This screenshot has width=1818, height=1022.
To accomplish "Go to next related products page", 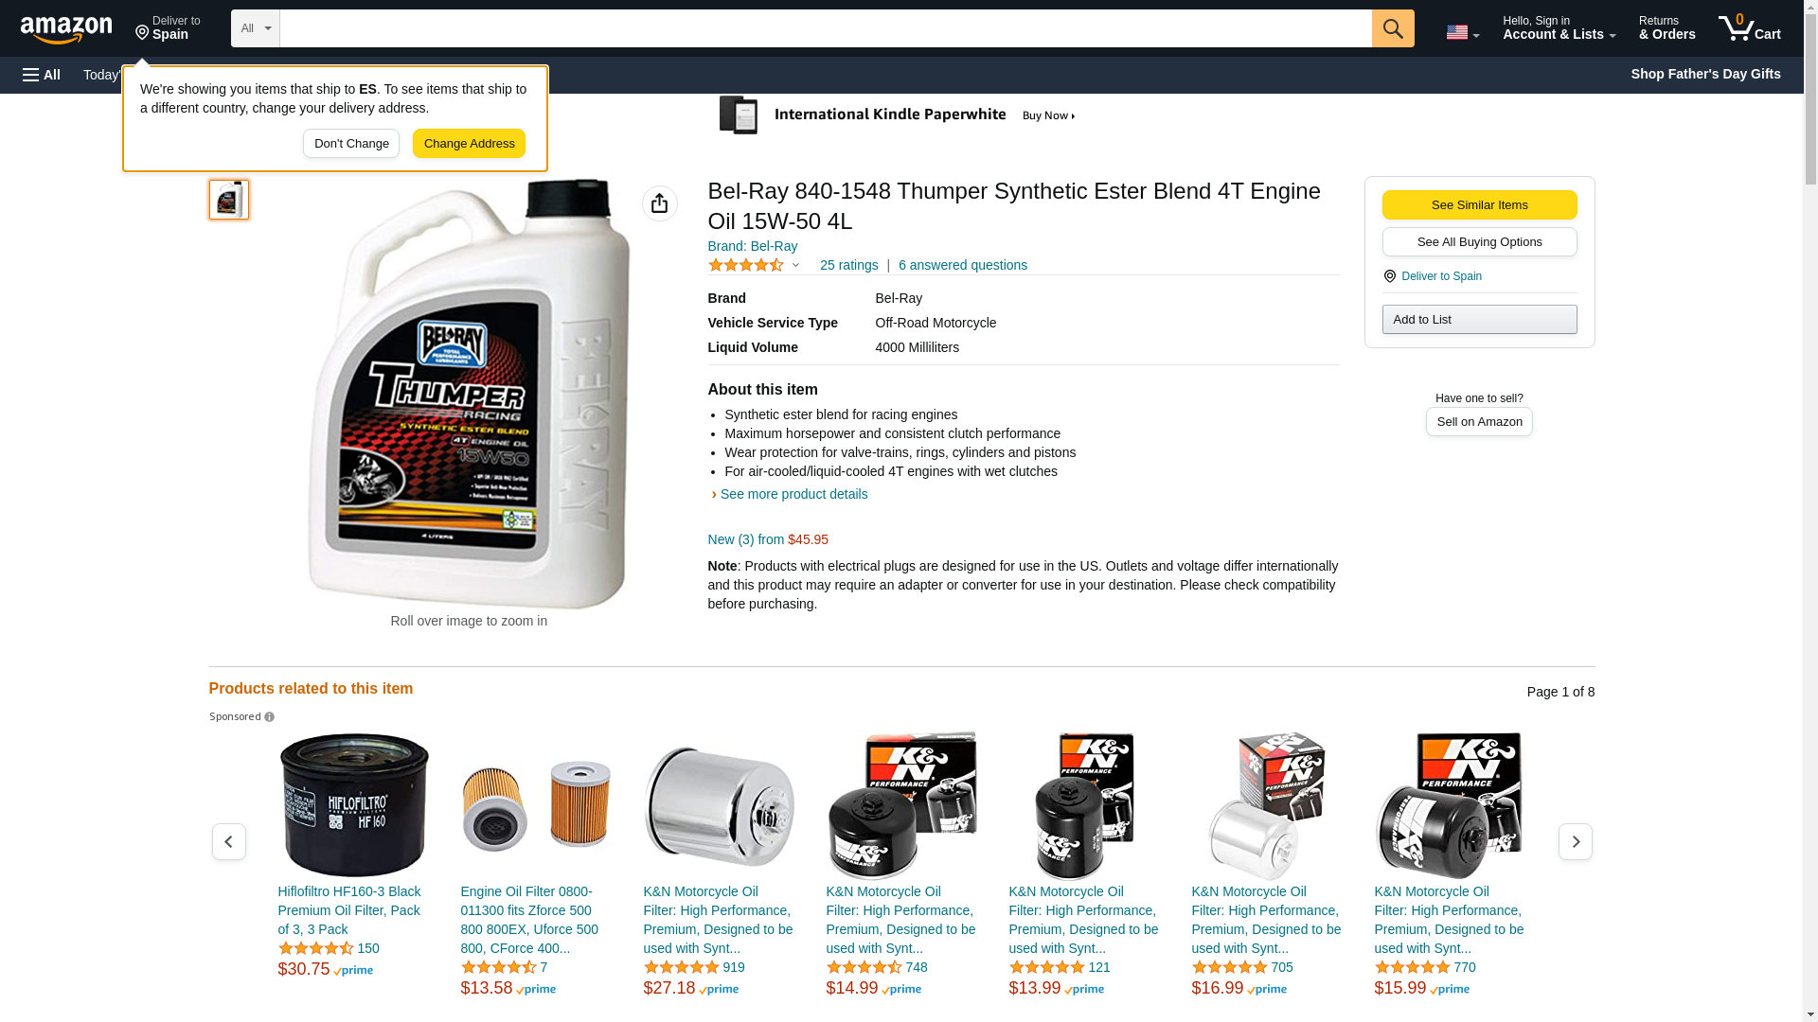I will [1576, 841].
